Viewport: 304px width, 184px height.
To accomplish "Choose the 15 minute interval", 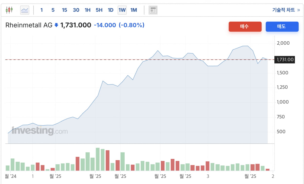I will tap(64, 10).
